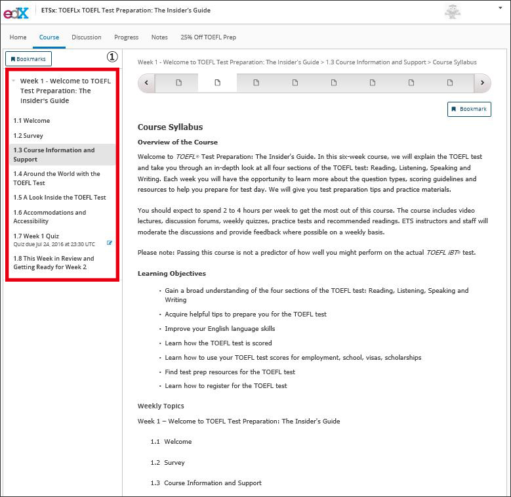The width and height of the screenshot is (511, 497).
Task: Open 1.5 A Look Inside the TOEFL Test
Action: 60,198
